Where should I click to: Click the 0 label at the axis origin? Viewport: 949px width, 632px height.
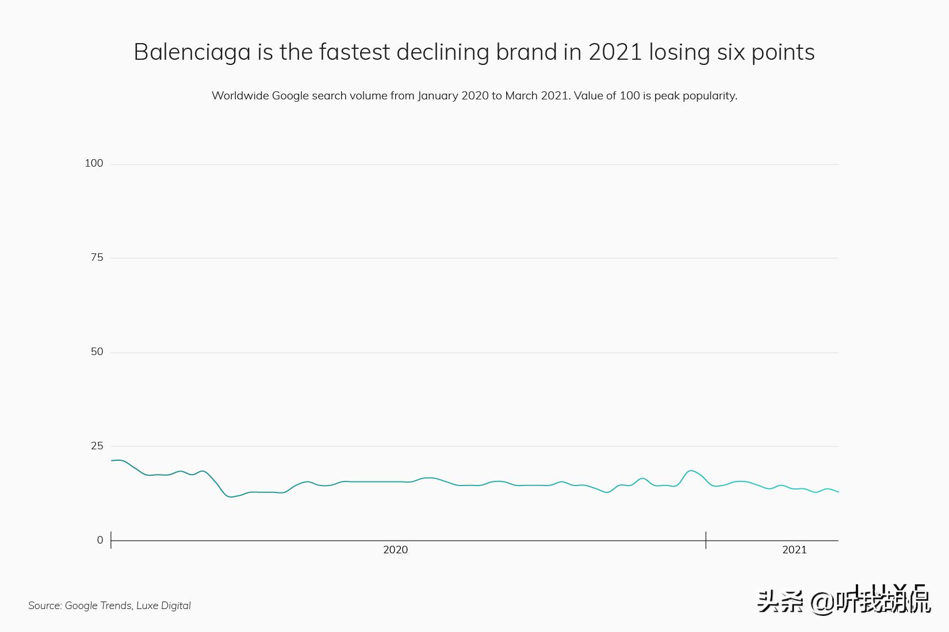[100, 541]
